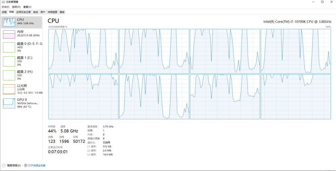
Task: Click the top-right logical processor graph
Action: 296,51
